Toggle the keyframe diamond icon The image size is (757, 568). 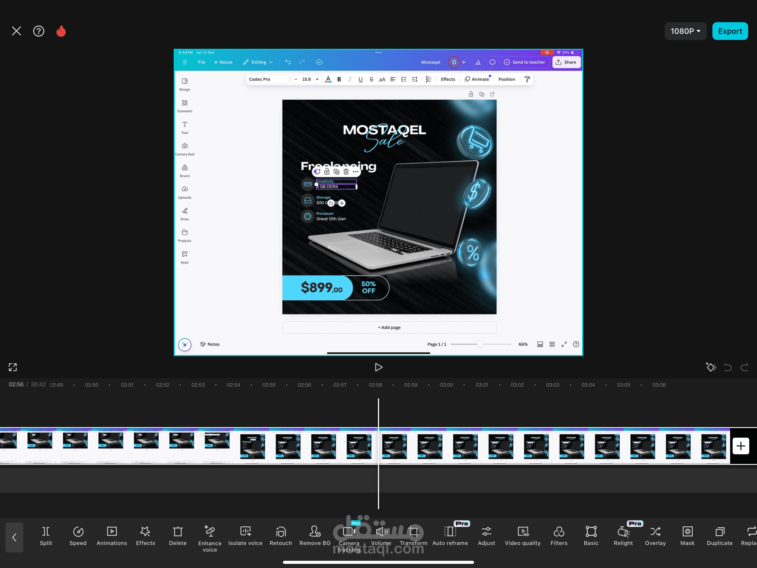711,367
